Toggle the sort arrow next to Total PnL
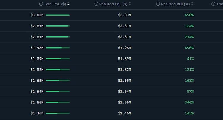The width and height of the screenshot is (223, 120). point(69,4)
